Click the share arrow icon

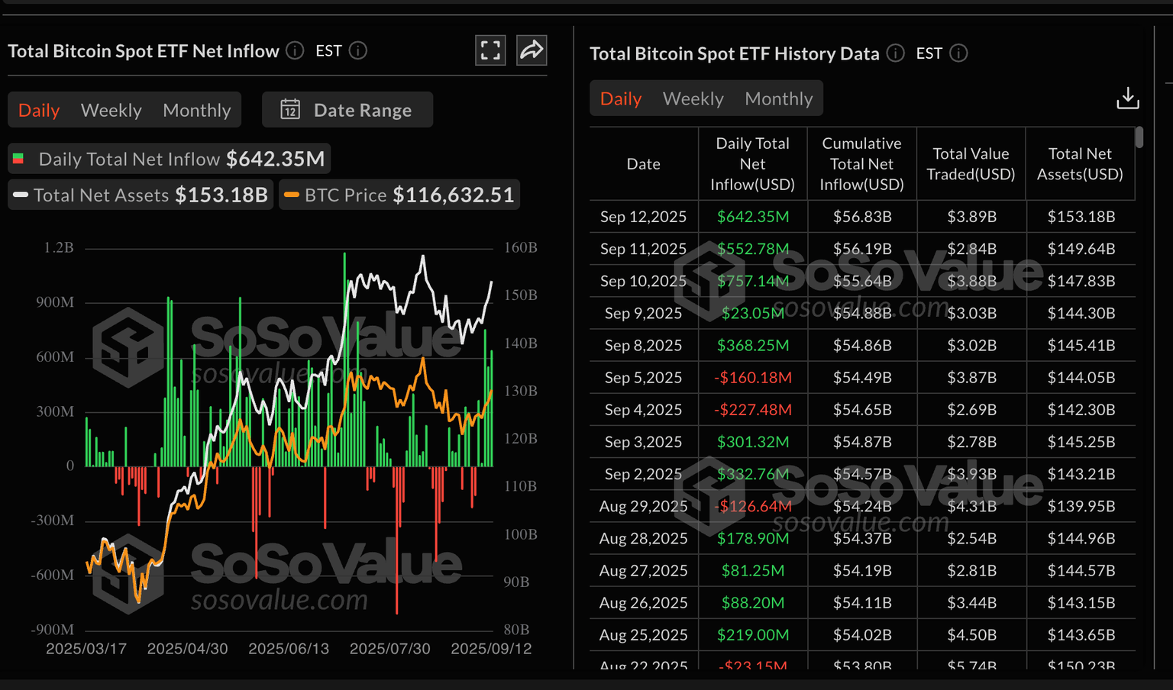point(532,51)
